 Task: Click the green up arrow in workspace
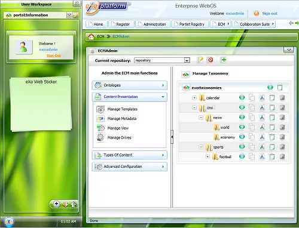click(74, 204)
